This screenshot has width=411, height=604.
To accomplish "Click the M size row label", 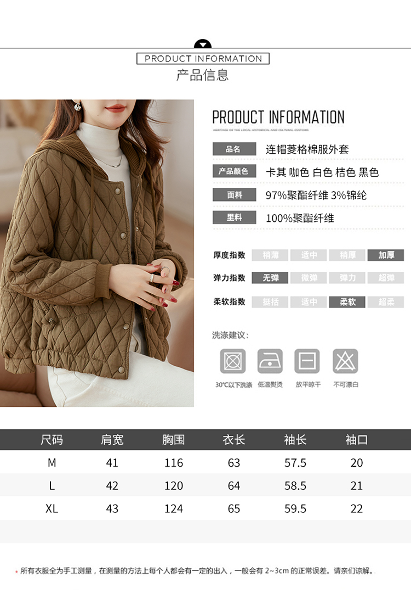I will tap(52, 463).
